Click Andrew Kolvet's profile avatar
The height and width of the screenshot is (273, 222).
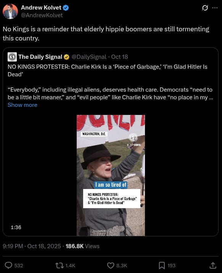pos(10,11)
